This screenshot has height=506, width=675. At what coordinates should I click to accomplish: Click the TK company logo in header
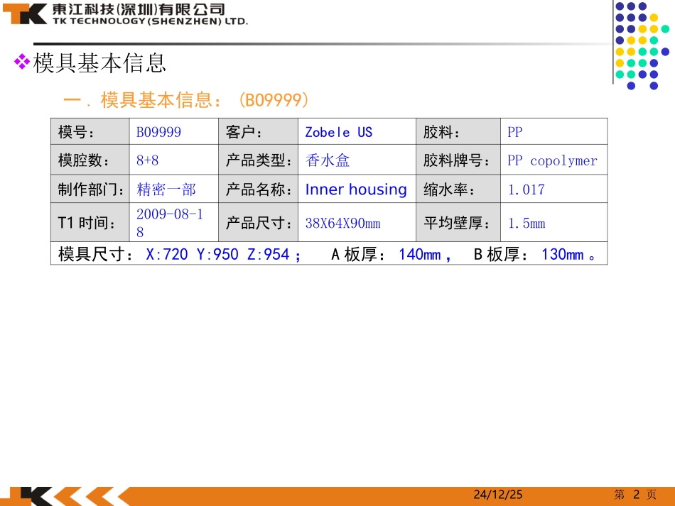point(25,13)
